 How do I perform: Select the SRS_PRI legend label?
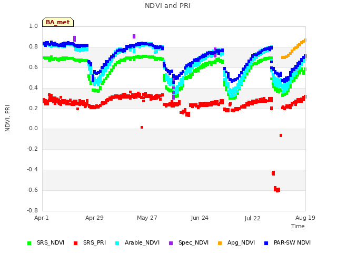[x=95, y=242]
